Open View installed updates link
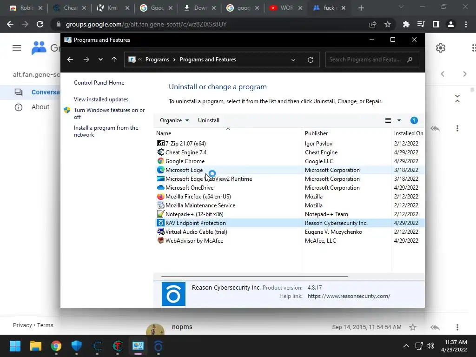Image resolution: width=476 pixels, height=357 pixels. tap(101, 99)
